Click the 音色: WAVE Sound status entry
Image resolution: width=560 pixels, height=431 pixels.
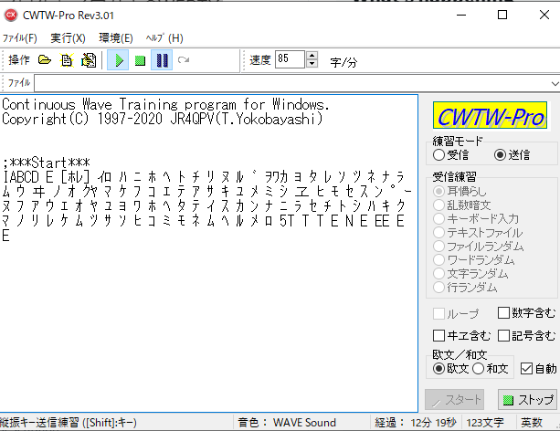point(287,423)
